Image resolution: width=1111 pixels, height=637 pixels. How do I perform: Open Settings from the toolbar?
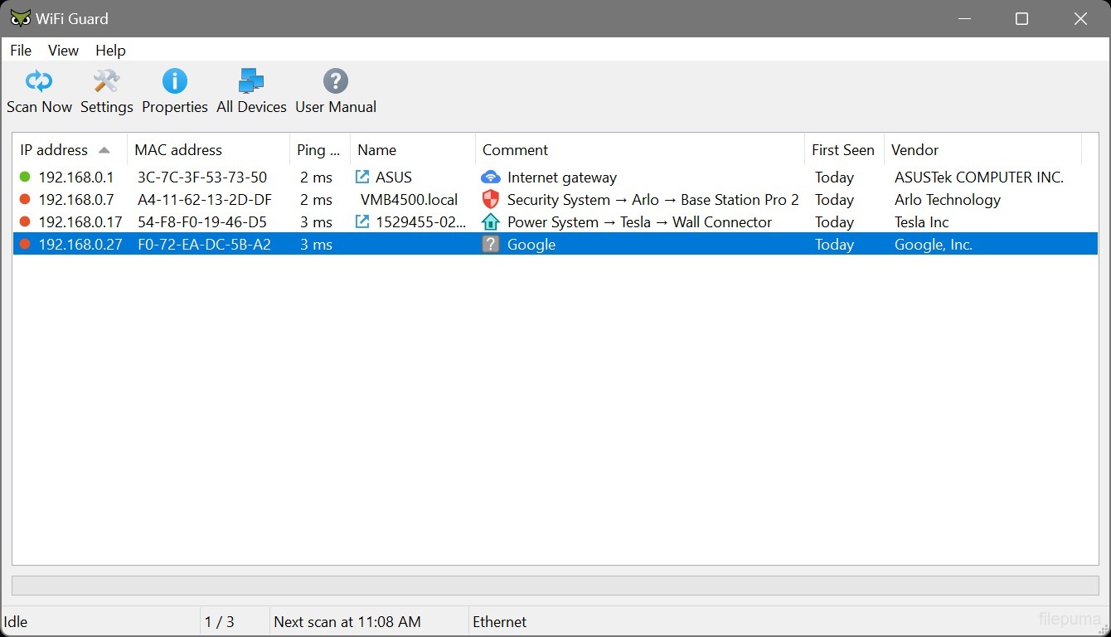coord(106,81)
